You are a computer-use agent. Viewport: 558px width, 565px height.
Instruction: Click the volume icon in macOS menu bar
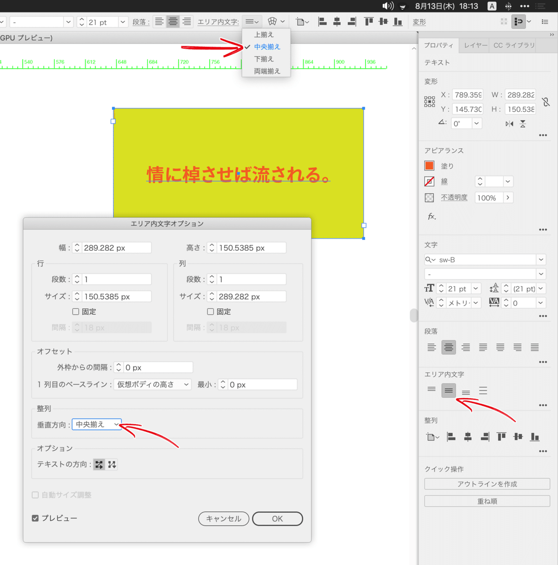pos(388,6)
